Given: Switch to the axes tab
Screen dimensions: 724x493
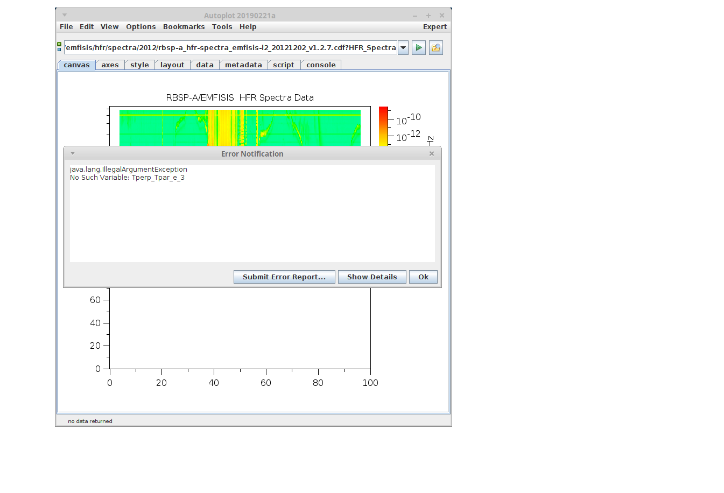Looking at the screenshot, I should coord(110,65).
